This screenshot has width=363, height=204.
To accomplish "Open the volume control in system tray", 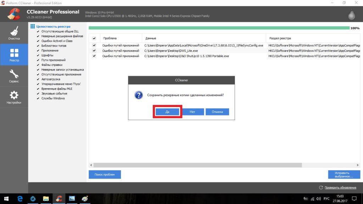I will (x=319, y=199).
